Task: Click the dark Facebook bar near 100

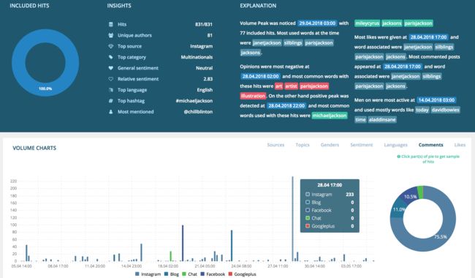Action: (x=183, y=243)
